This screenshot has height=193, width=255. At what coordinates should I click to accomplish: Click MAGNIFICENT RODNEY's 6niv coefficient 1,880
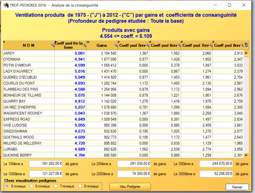175,113
